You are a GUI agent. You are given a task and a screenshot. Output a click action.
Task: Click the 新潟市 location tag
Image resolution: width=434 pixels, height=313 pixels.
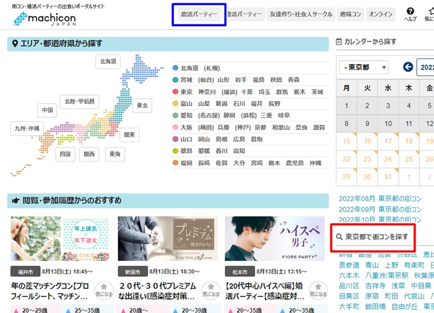pos(132,272)
